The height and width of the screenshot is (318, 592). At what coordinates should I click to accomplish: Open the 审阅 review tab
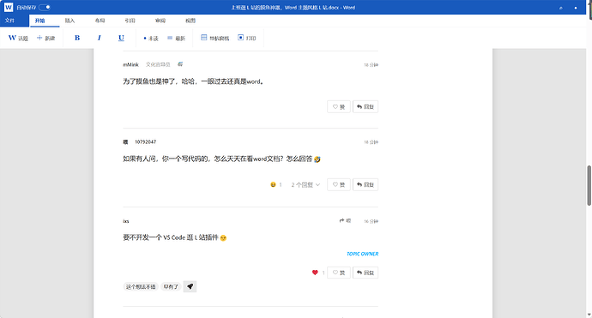pyautogui.click(x=160, y=21)
